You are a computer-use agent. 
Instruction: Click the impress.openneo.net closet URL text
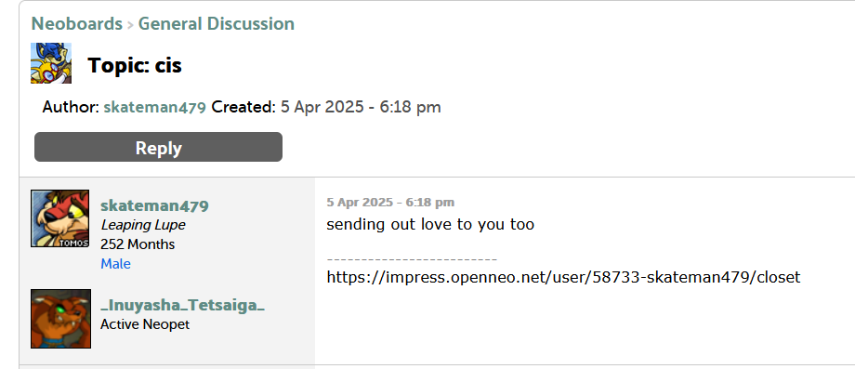tap(563, 277)
